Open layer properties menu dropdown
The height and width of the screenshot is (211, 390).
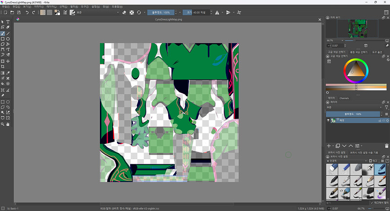(x=358, y=146)
